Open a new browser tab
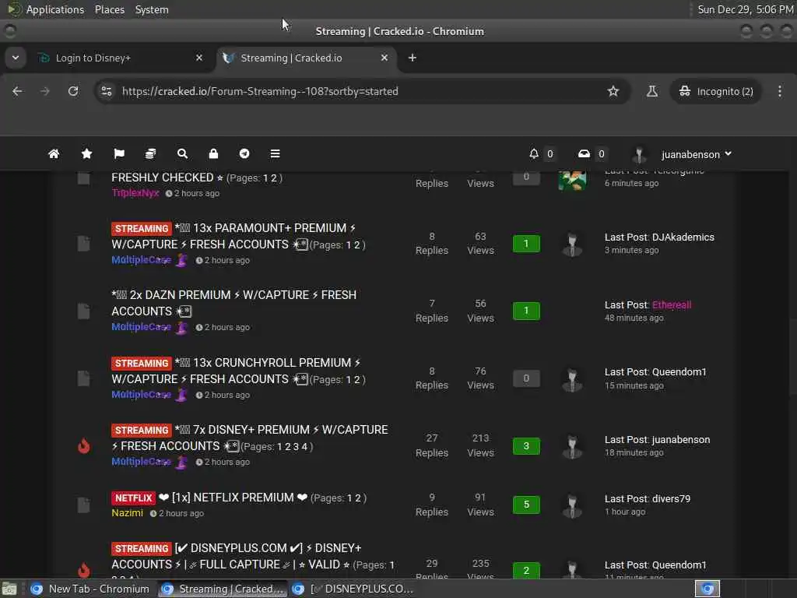Image resolution: width=797 pixels, height=598 pixels. (413, 58)
